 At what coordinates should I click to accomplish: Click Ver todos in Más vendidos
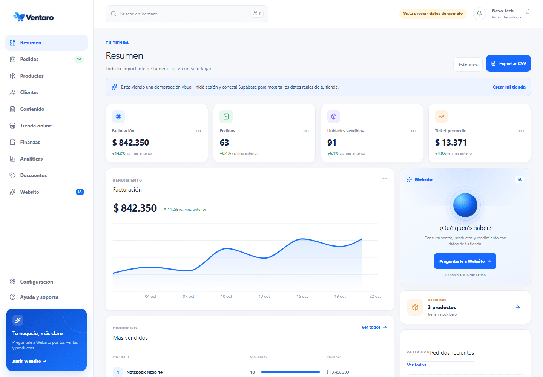pos(374,327)
